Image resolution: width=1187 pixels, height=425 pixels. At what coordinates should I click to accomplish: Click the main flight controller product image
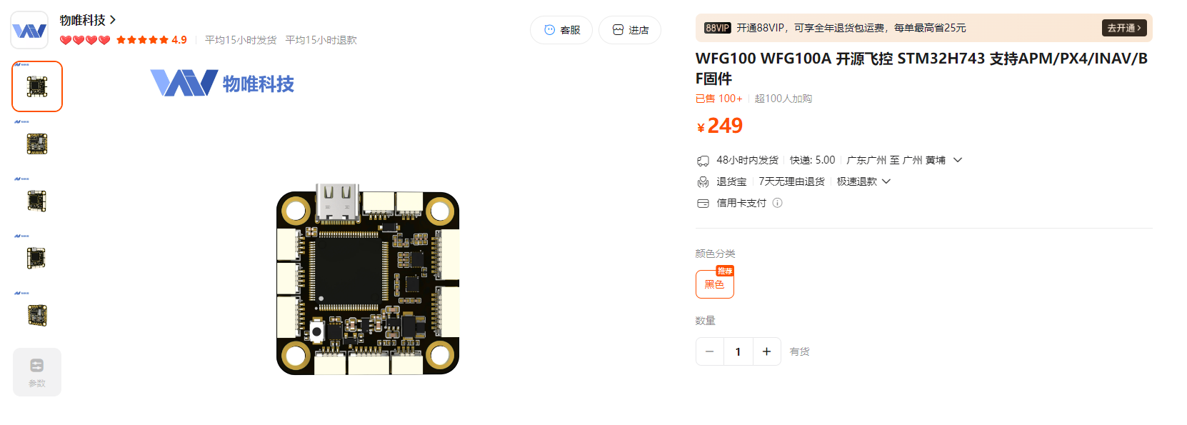click(x=368, y=279)
